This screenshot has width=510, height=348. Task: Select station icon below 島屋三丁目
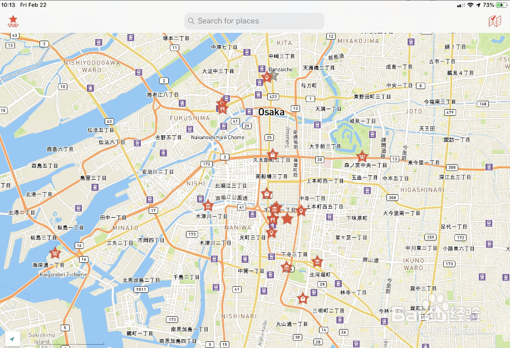pos(95,187)
